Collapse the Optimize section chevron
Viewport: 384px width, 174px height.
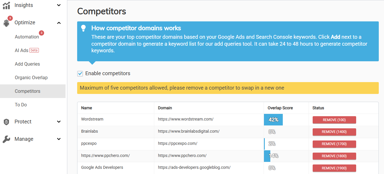click(59, 23)
